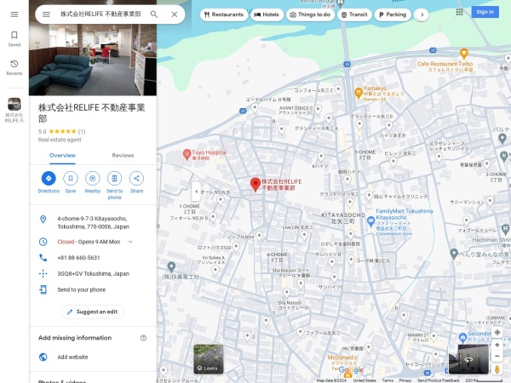Zoom out on the map
Image resolution: width=511 pixels, height=383 pixels.
pyautogui.click(x=497, y=357)
